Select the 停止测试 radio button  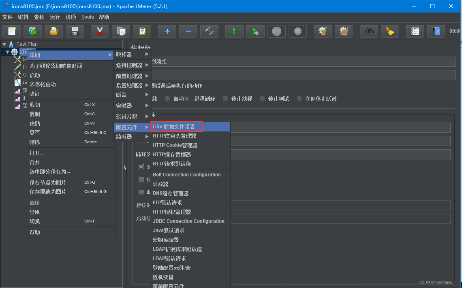pyautogui.click(x=263, y=99)
